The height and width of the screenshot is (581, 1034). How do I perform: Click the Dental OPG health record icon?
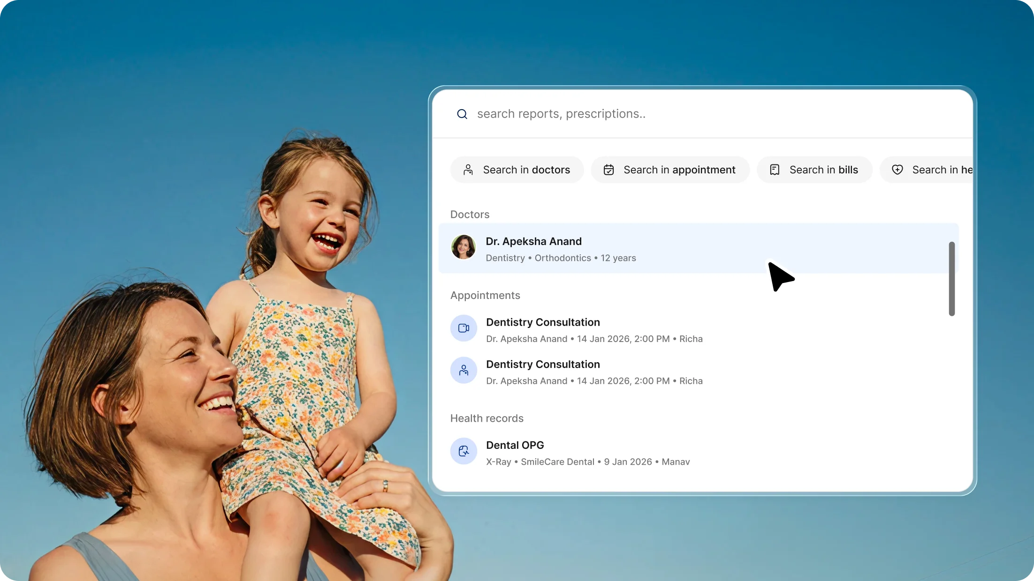(464, 451)
